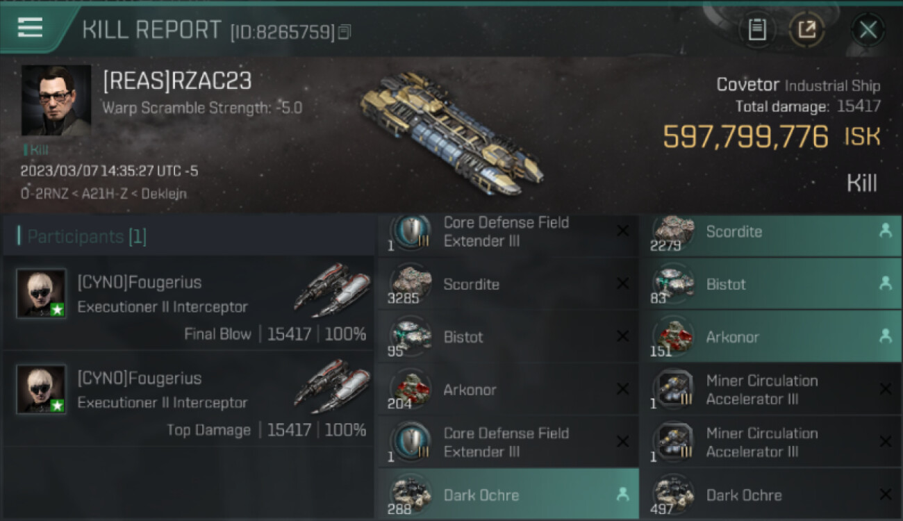Screen dimensions: 903x521
Task: Select the top Miner Circulation Accelerator III
Action: point(770,389)
